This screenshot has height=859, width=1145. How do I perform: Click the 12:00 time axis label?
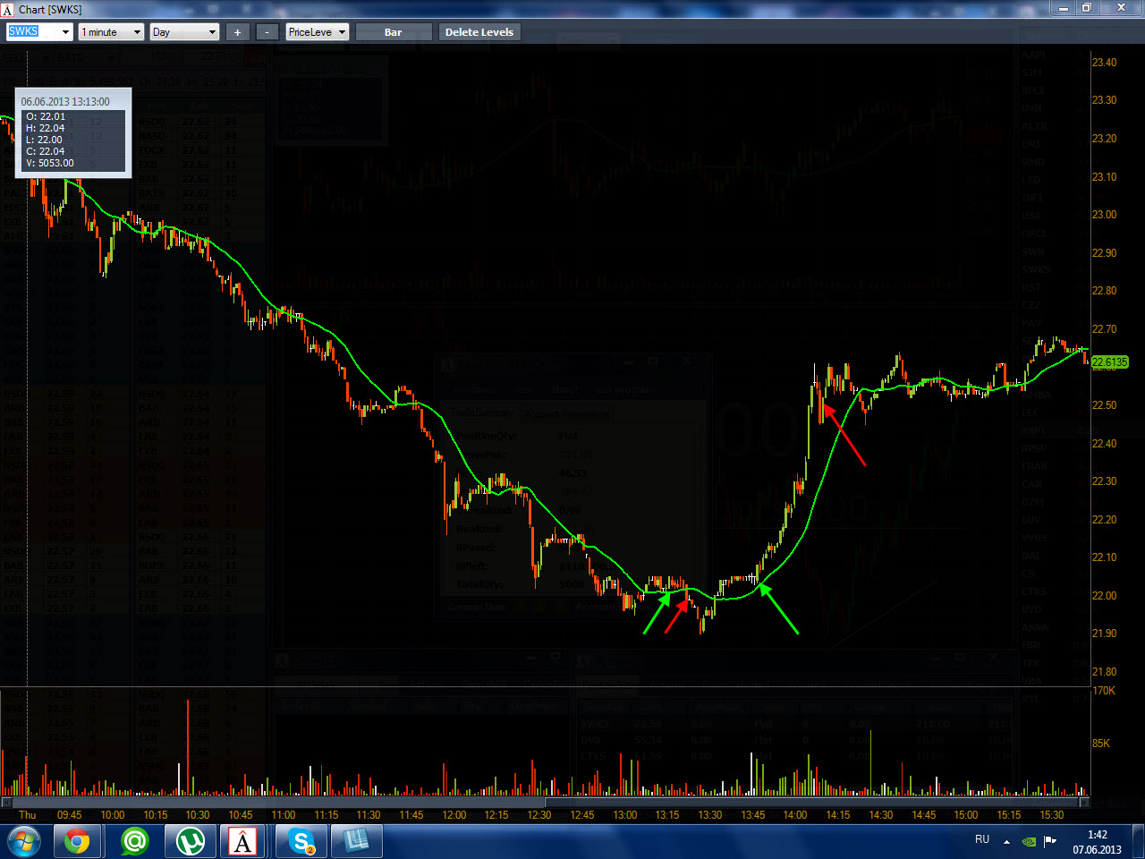pos(454,815)
